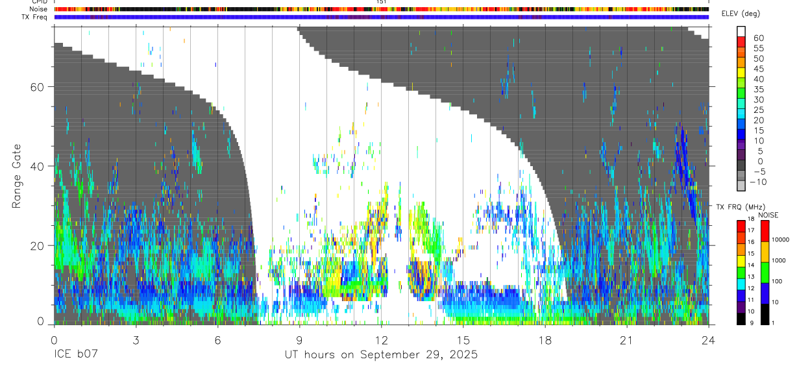This screenshot has height=368, width=797.
Task: Click the 'Range Gate' y-axis label
Action: pos(16,175)
